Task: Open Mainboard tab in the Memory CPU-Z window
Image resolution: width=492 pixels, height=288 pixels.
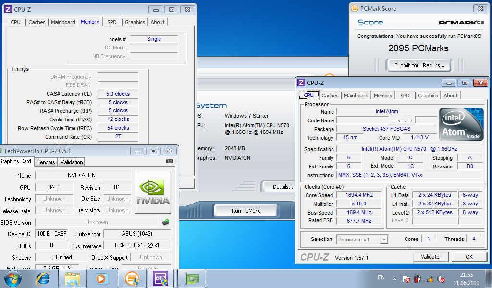Action: pos(63,22)
